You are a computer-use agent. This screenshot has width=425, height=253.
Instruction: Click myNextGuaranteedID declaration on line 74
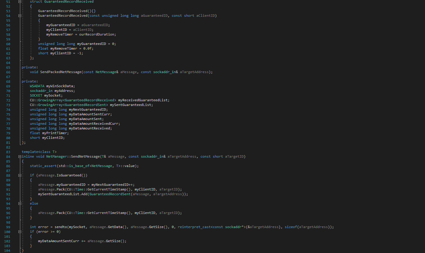[x=87, y=109]
